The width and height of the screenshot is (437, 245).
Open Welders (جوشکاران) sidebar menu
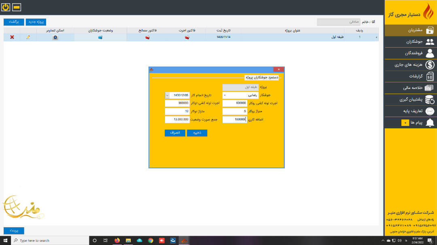pyautogui.click(x=410, y=42)
